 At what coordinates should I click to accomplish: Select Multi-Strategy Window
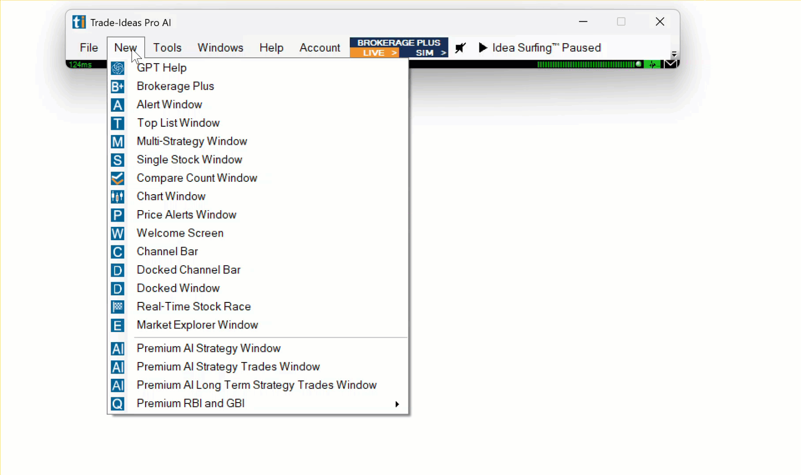[x=258, y=141]
